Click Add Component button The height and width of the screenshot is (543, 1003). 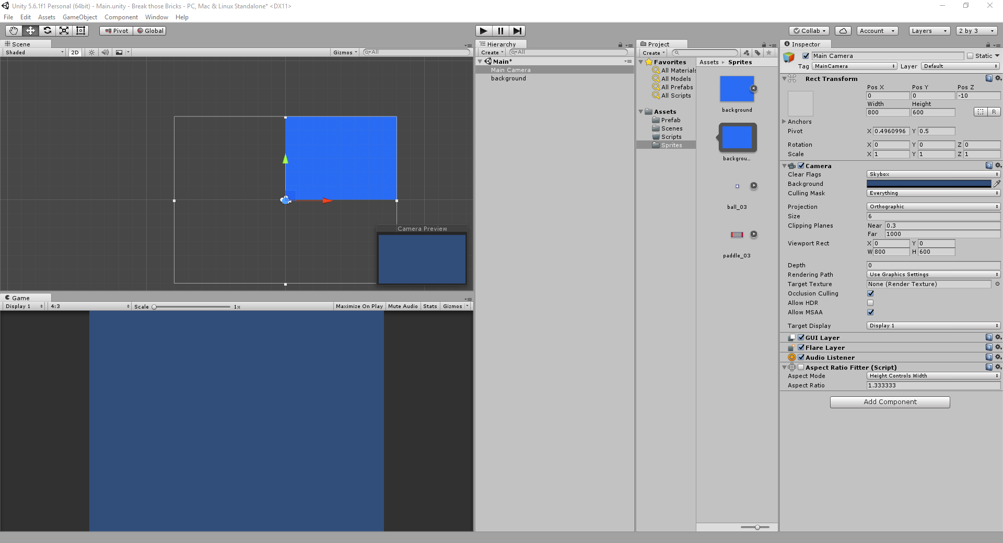[890, 402]
